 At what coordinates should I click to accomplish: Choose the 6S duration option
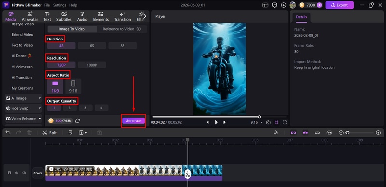[x=92, y=46]
